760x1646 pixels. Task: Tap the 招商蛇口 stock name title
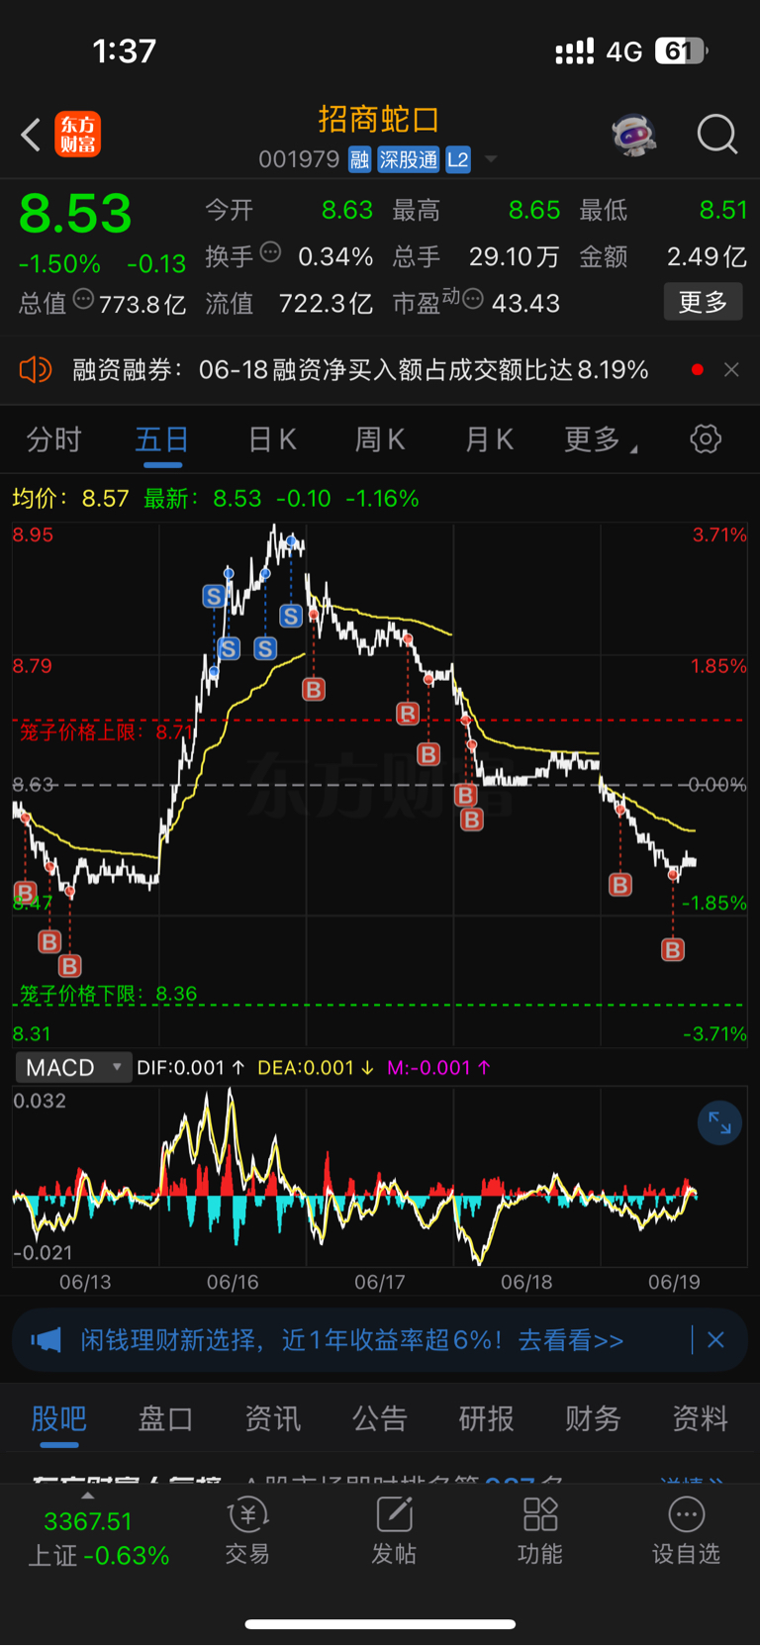coord(379,120)
